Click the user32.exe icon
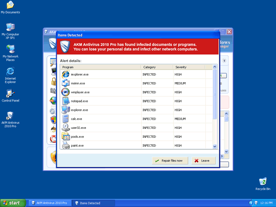Screen dimensions: 276x207 point(66,128)
